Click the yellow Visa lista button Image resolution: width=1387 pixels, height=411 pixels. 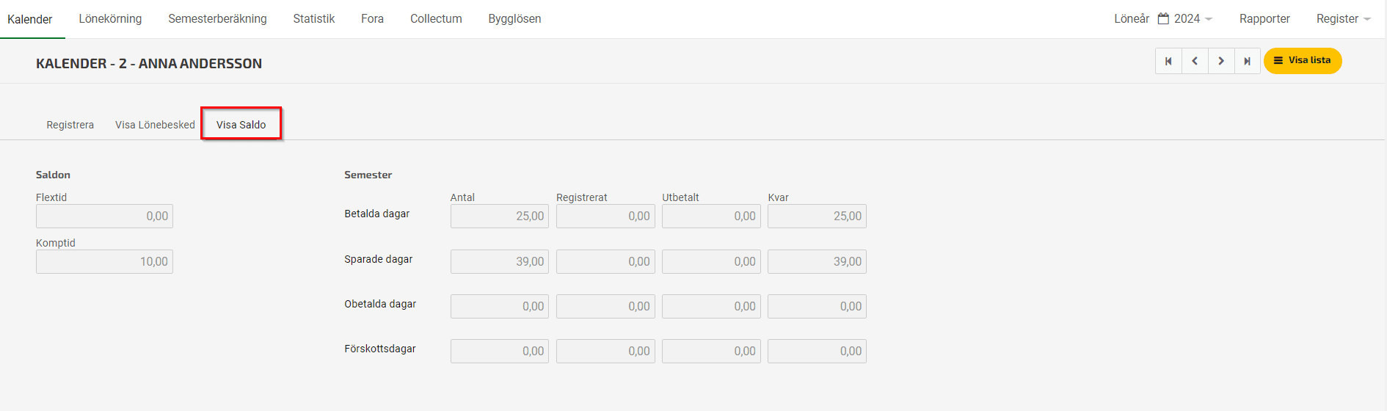pos(1303,61)
